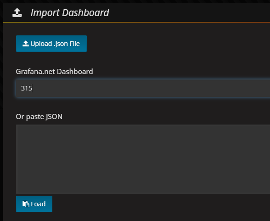Click the paste document icon on Load button
The height and width of the screenshot is (221, 270).
pos(26,204)
